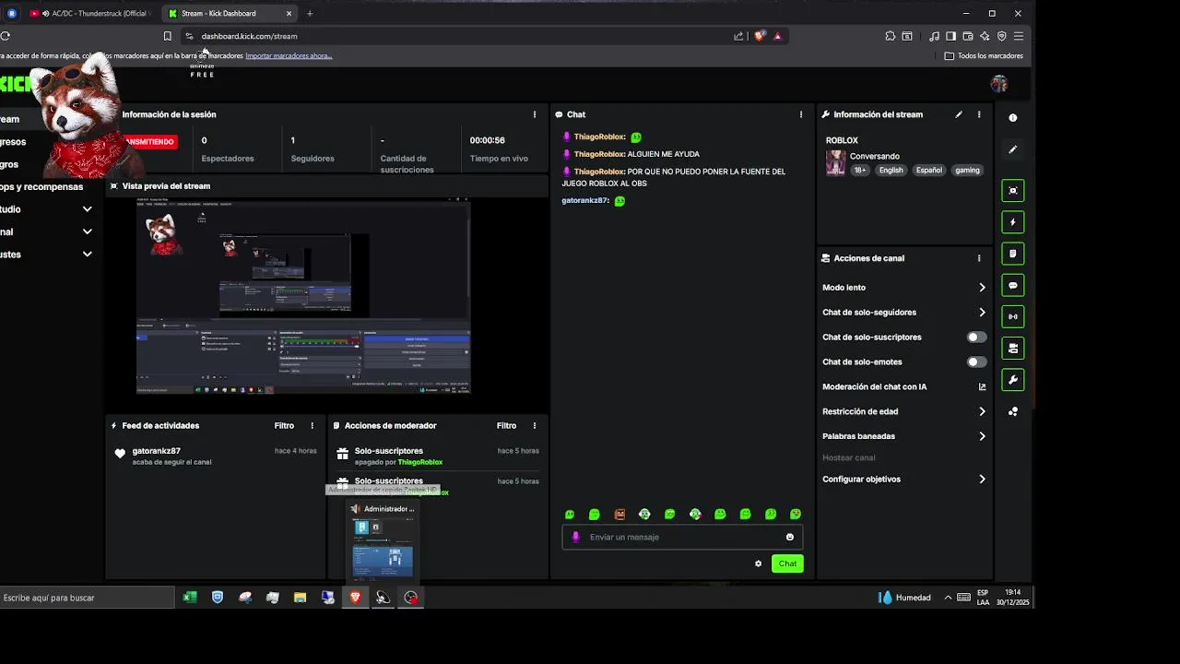Screen dimensions: 1180x664
Task: Open Excel from the taskbar
Action: click(189, 598)
